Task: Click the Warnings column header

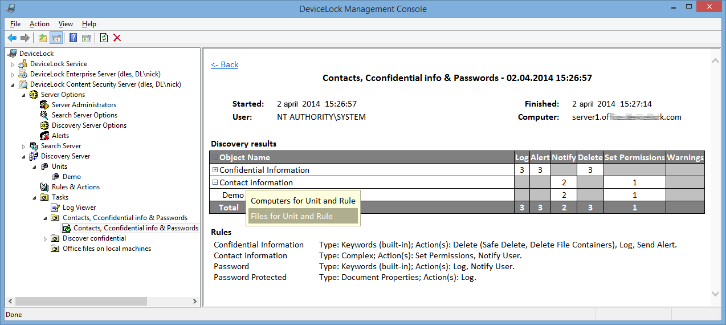Action: [x=685, y=157]
